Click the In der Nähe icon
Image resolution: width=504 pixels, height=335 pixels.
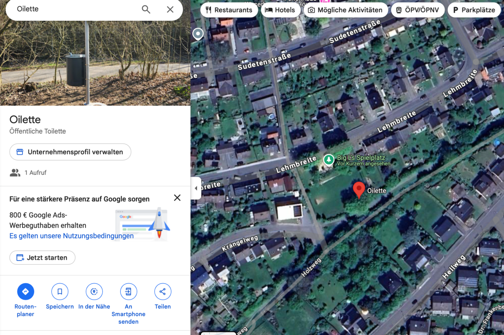click(94, 291)
